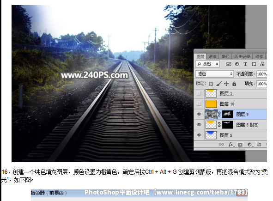Click the 填充 label
The image size is (273, 201).
tap(249, 84)
